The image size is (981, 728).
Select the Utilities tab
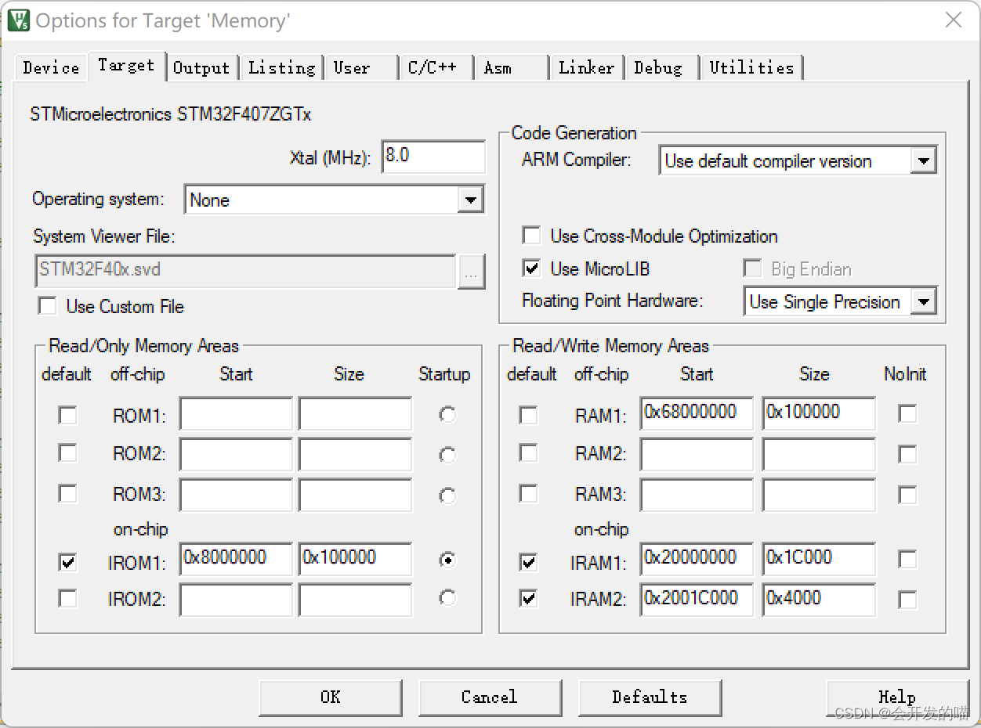[x=751, y=67]
